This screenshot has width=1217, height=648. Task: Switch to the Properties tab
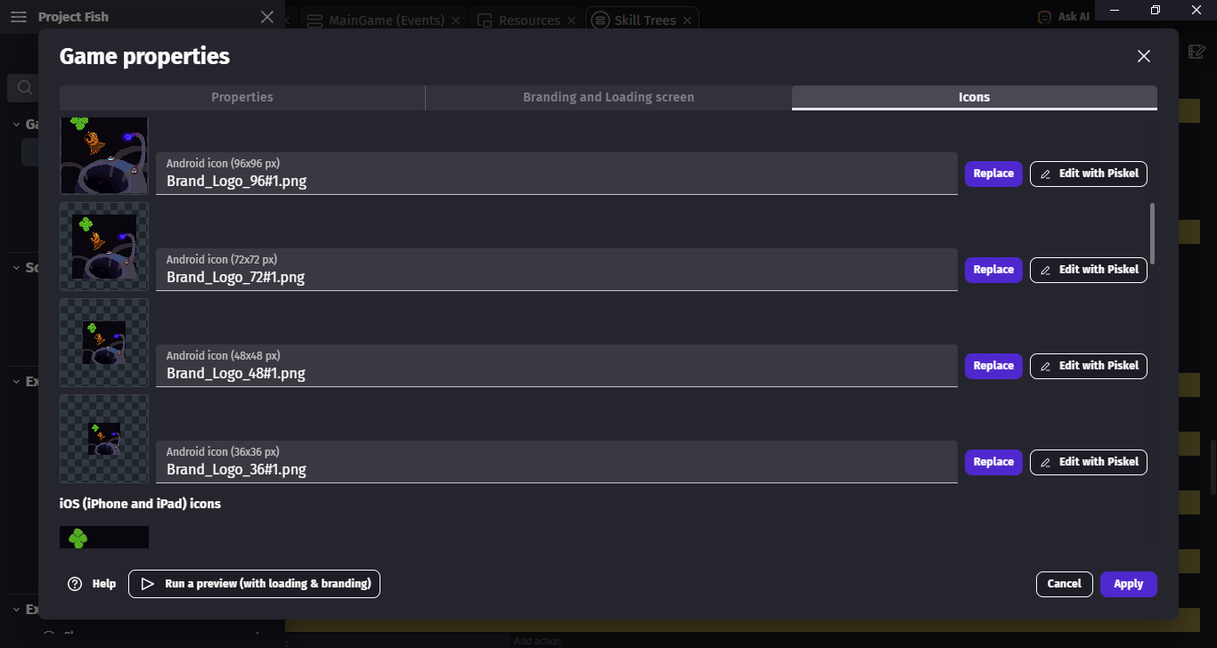242,97
